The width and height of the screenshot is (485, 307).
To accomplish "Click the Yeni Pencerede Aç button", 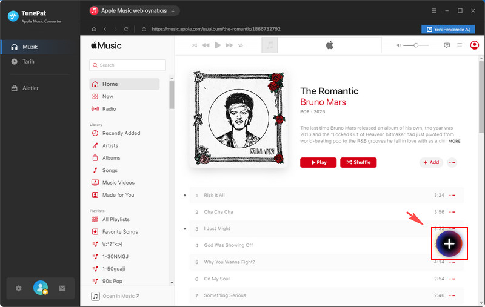I will pos(447,29).
